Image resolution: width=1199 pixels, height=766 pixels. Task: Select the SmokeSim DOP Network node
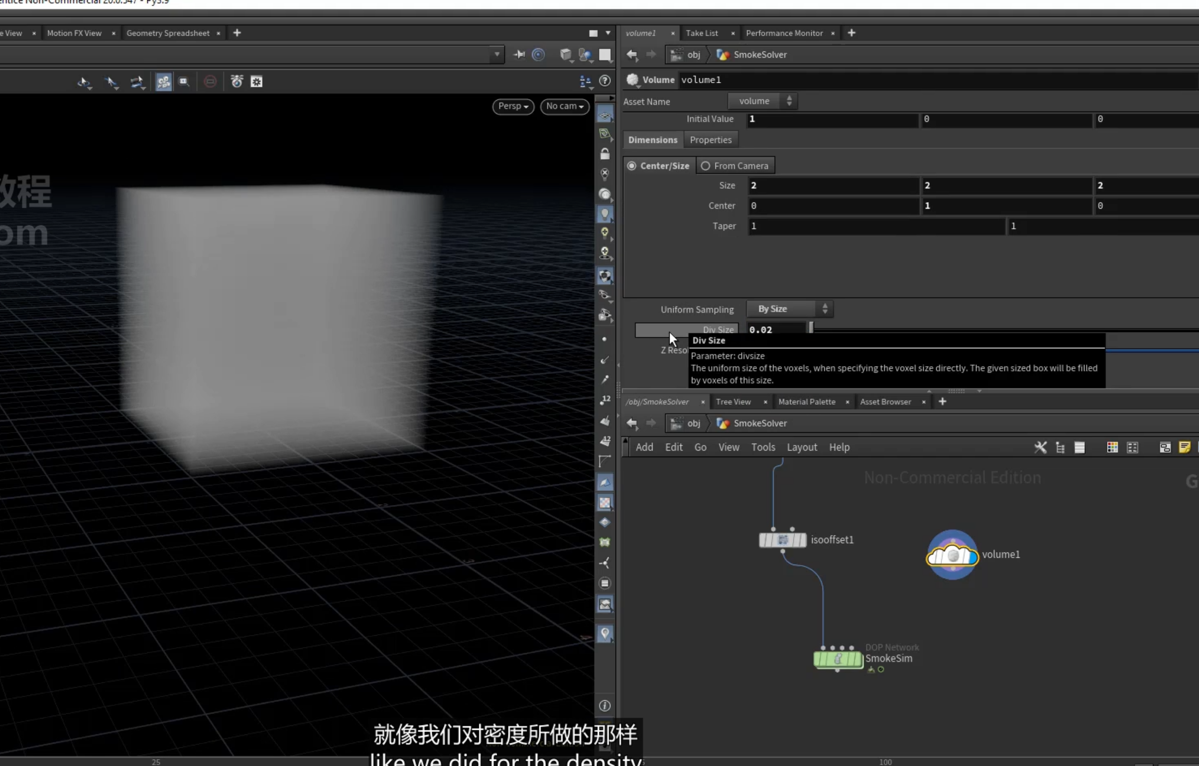point(838,659)
